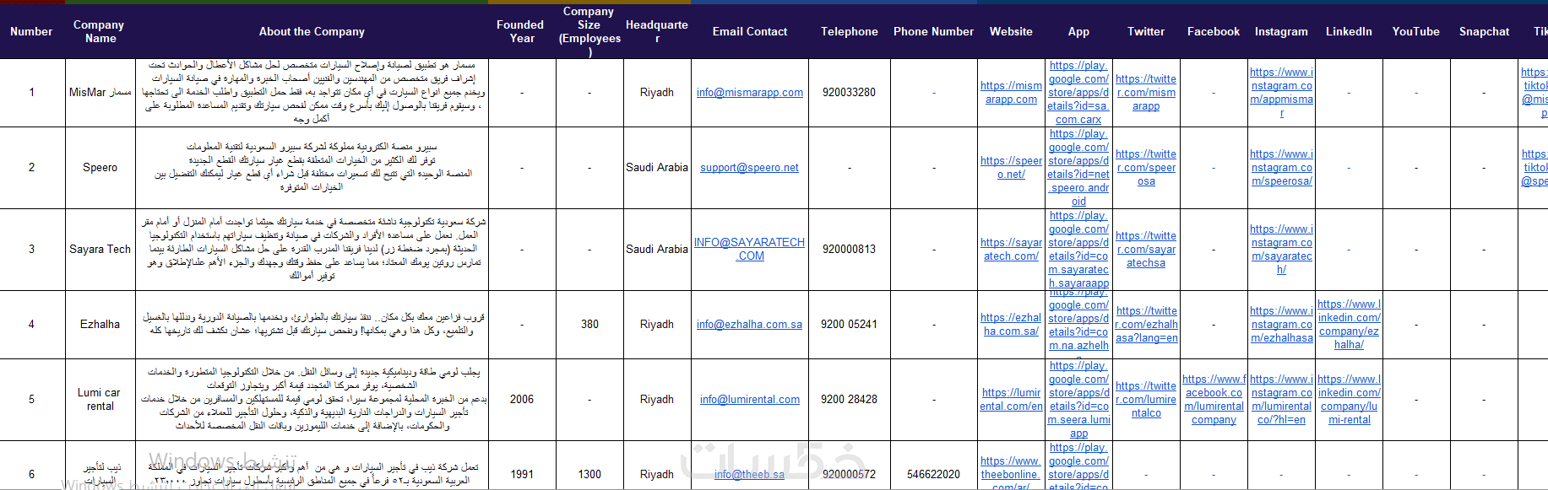Select company size cell 380
1548x490 pixels.
coord(589,325)
